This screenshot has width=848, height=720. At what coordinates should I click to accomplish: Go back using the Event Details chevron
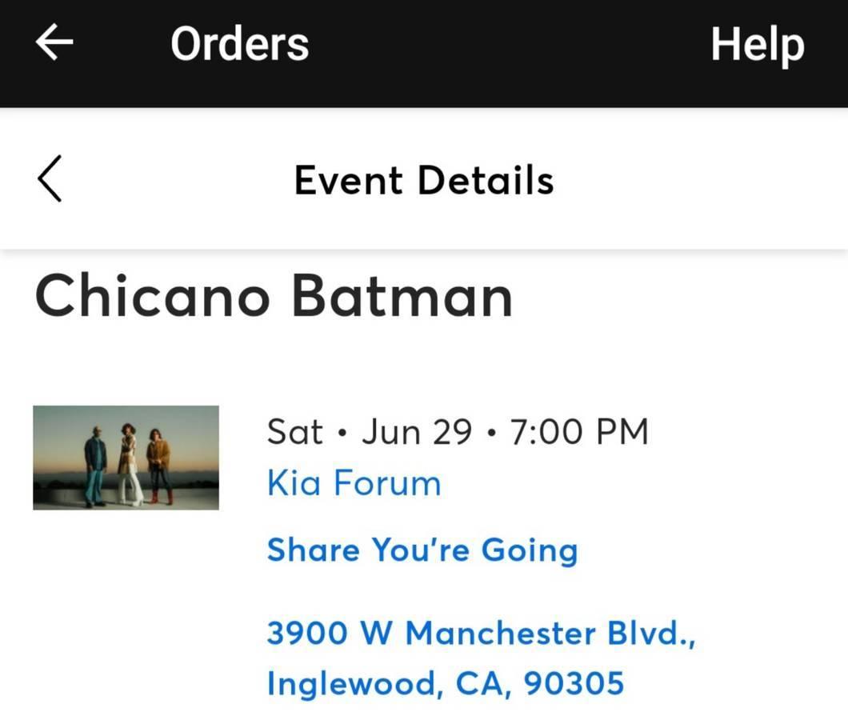pos(50,178)
